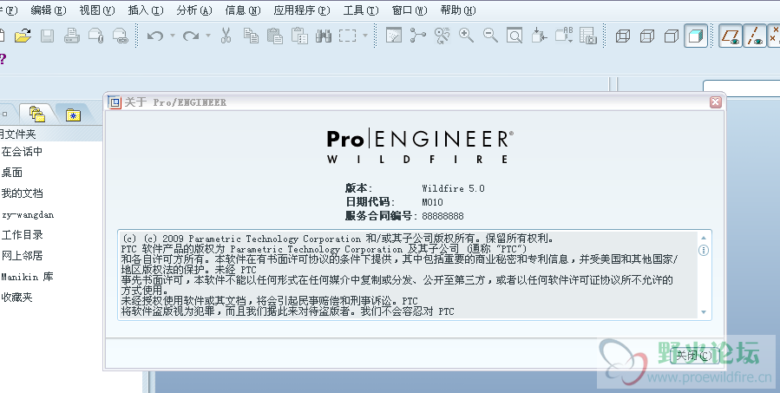Viewport: 780px width, 393px height.
Task: Expand the Undo history dropdown arrow
Action: pos(173,36)
